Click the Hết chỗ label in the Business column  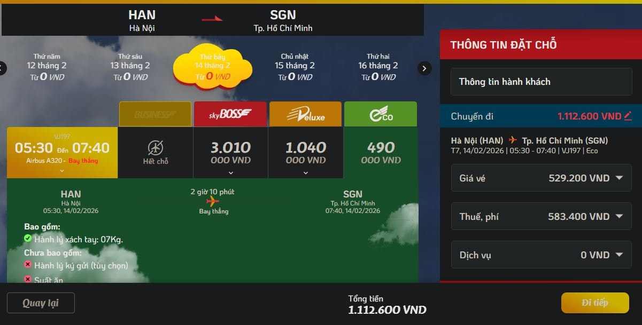pos(156,161)
